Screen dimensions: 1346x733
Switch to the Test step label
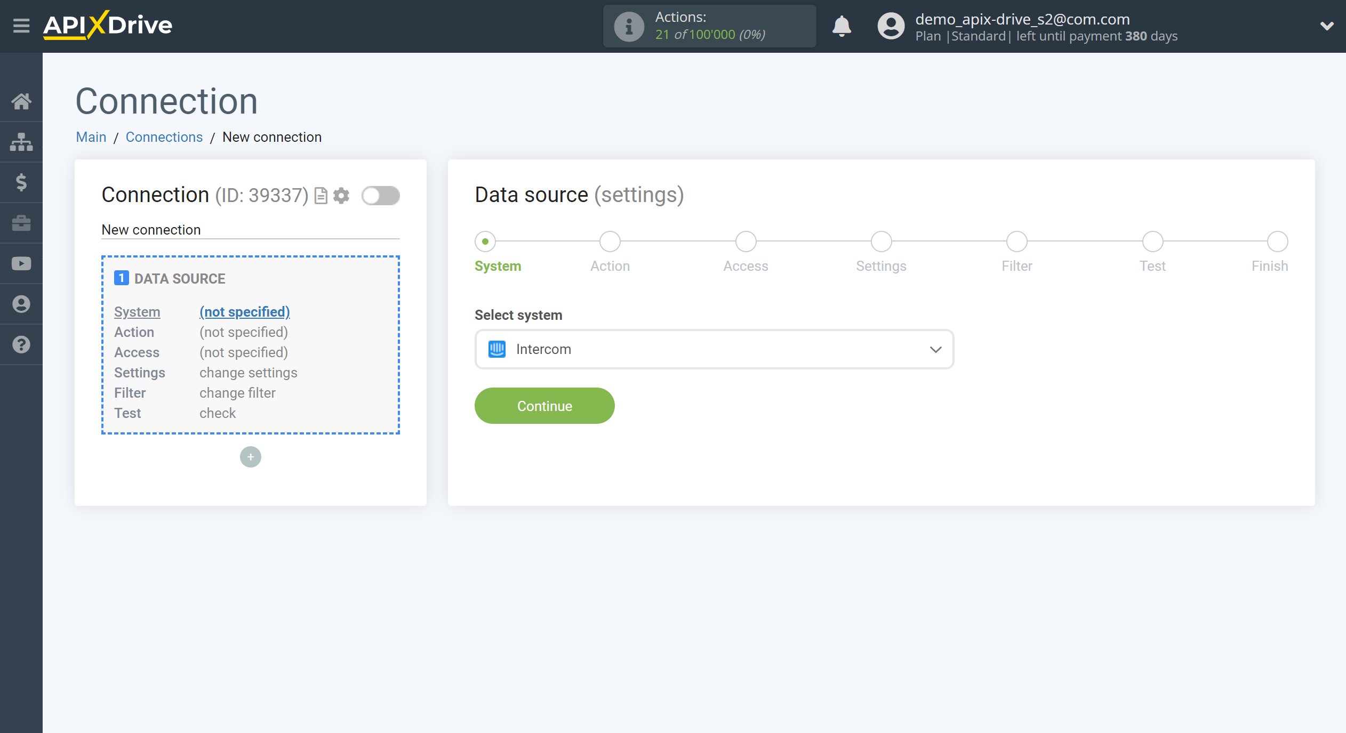[1152, 266]
